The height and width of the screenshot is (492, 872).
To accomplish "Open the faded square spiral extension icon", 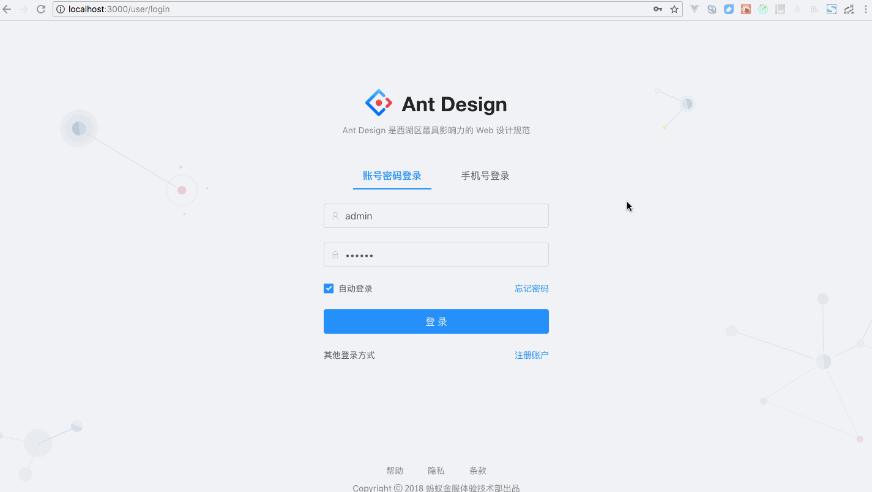I will (x=814, y=9).
